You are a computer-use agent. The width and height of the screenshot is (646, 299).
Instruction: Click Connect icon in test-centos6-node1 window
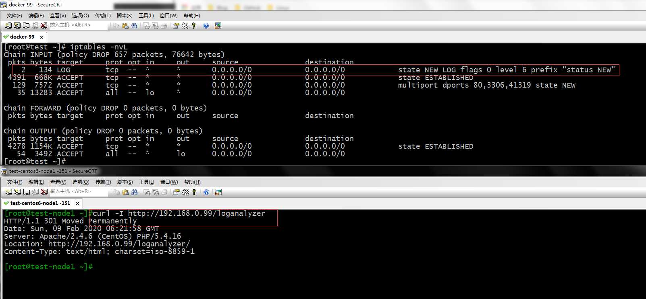(x=8, y=192)
